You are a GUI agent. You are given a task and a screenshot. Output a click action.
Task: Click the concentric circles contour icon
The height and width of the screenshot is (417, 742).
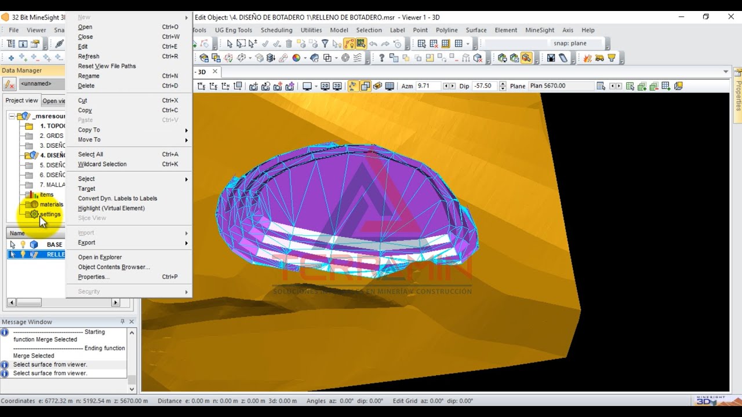[x=345, y=58]
